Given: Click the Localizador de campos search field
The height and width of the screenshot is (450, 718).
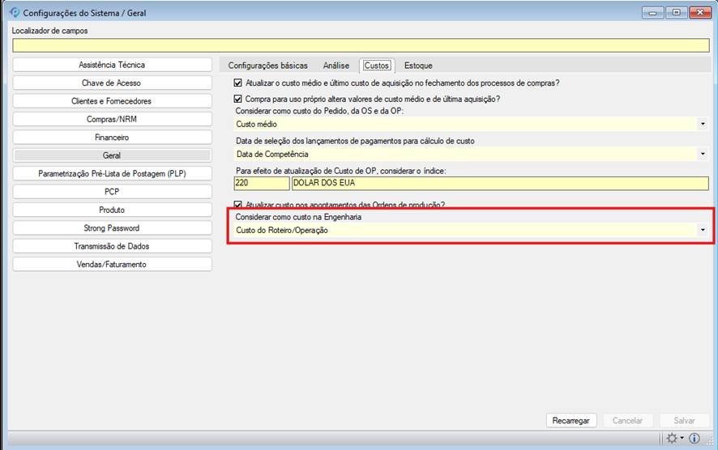Looking at the screenshot, I should tap(361, 45).
